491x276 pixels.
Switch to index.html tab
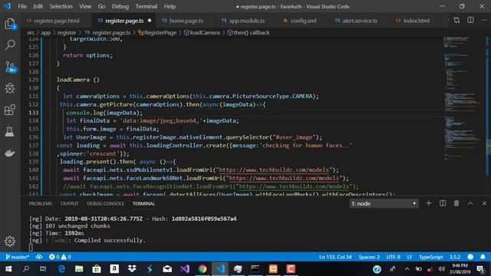point(416,21)
